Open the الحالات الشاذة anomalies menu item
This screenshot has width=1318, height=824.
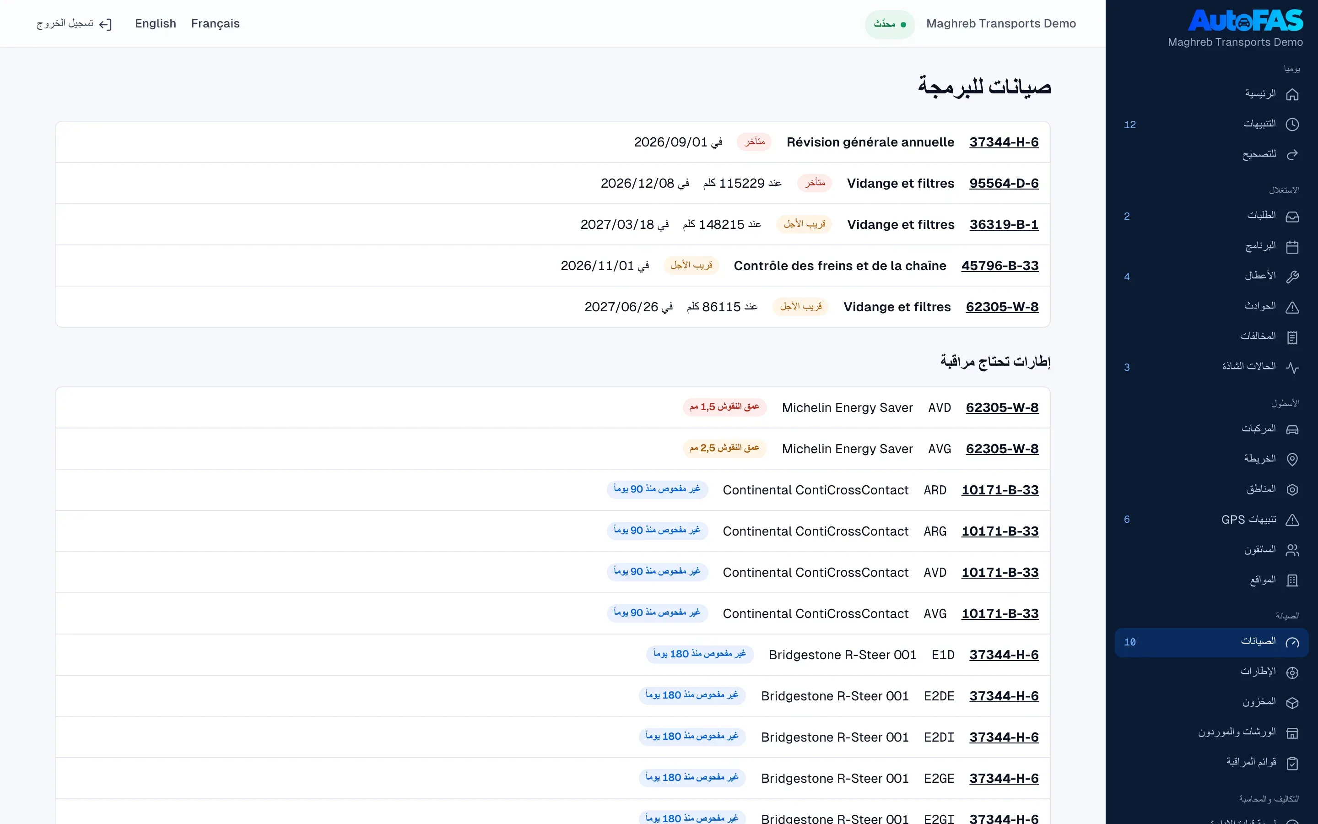1211,367
